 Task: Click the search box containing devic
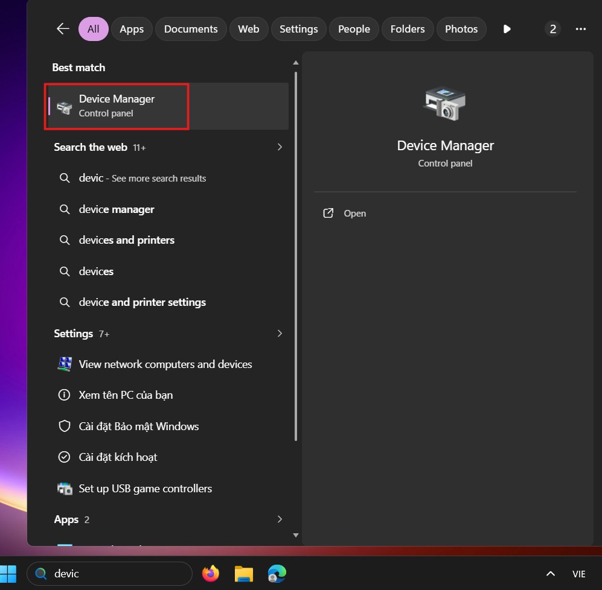tap(112, 574)
